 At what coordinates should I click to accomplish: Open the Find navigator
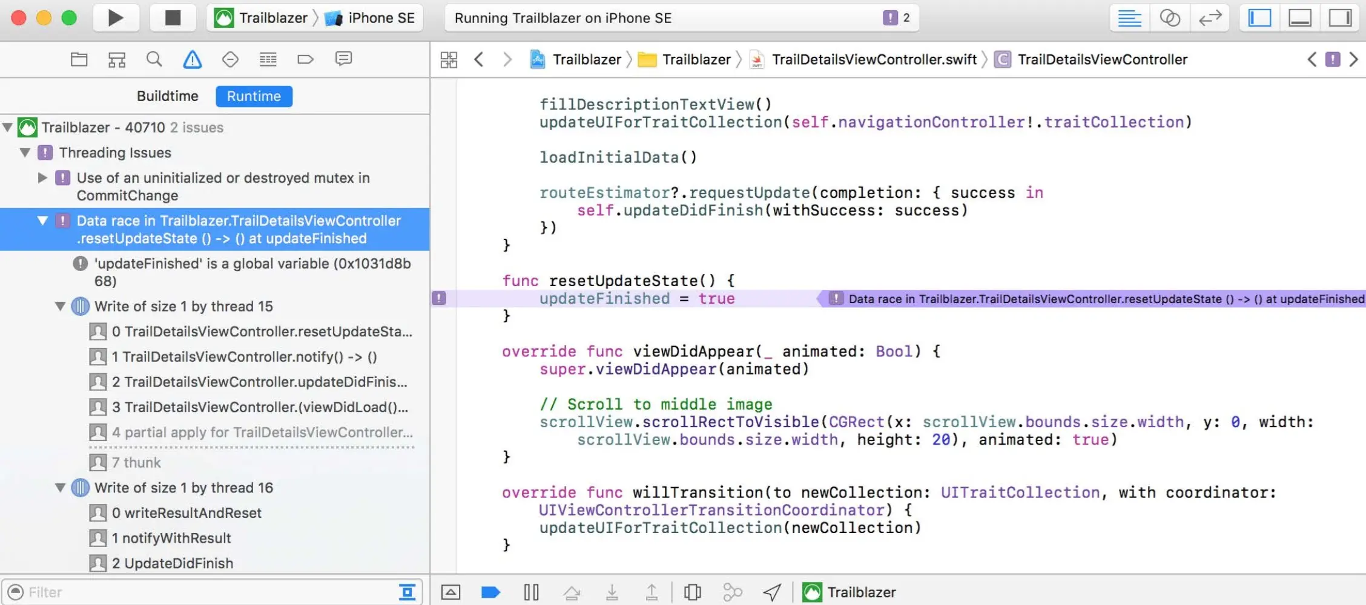(x=154, y=59)
